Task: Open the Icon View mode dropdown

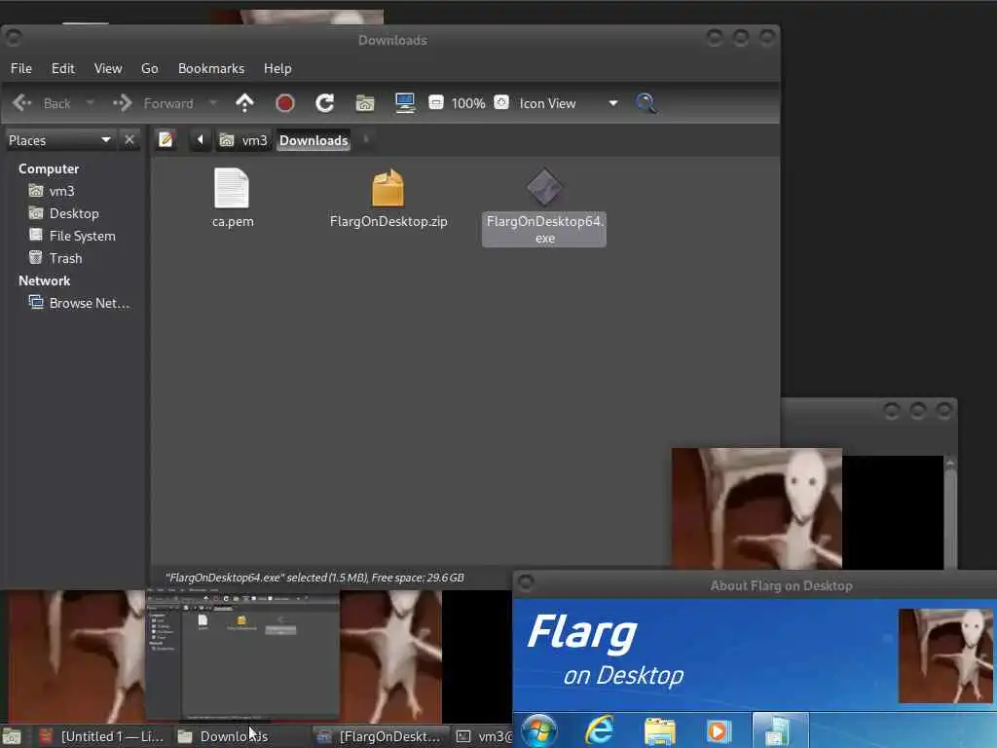Action: click(x=568, y=103)
